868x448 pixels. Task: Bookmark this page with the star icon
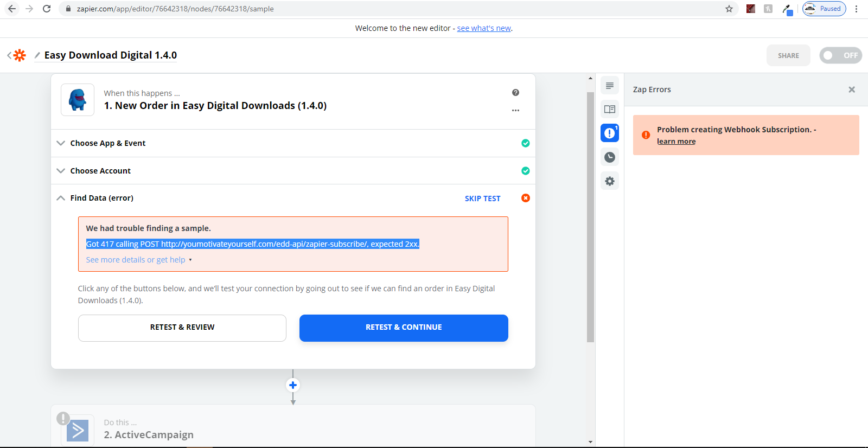[x=729, y=9]
